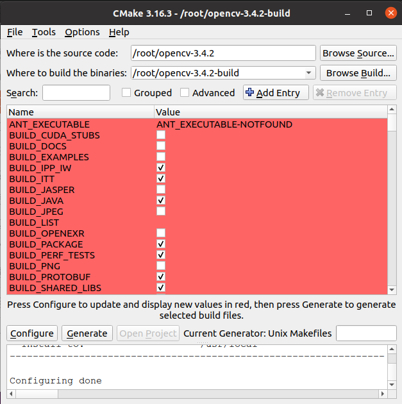Select the BUILD_LIST entry name
402x404 pixels.
[x=34, y=223]
